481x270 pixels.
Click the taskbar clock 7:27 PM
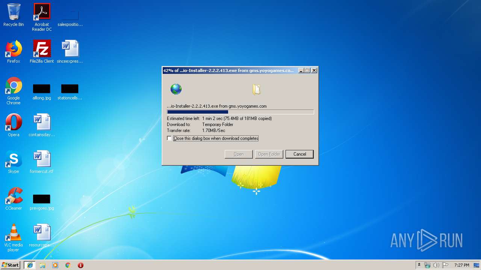[461, 265]
